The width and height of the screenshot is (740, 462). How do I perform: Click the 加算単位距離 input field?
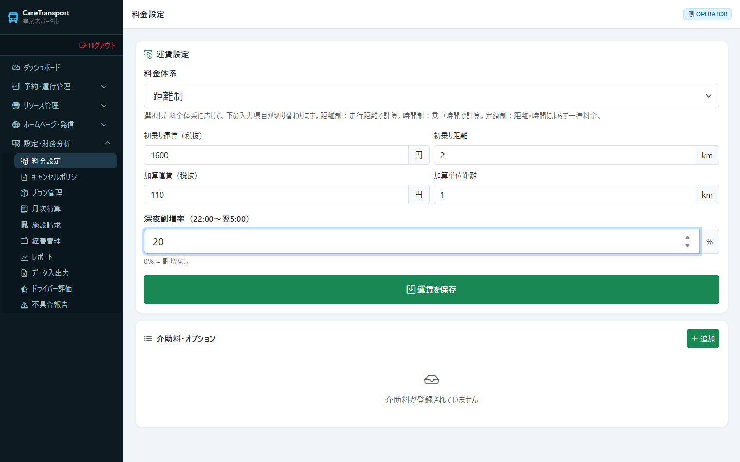(564, 195)
